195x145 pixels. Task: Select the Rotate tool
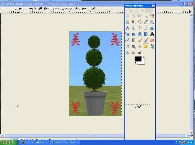(152, 28)
